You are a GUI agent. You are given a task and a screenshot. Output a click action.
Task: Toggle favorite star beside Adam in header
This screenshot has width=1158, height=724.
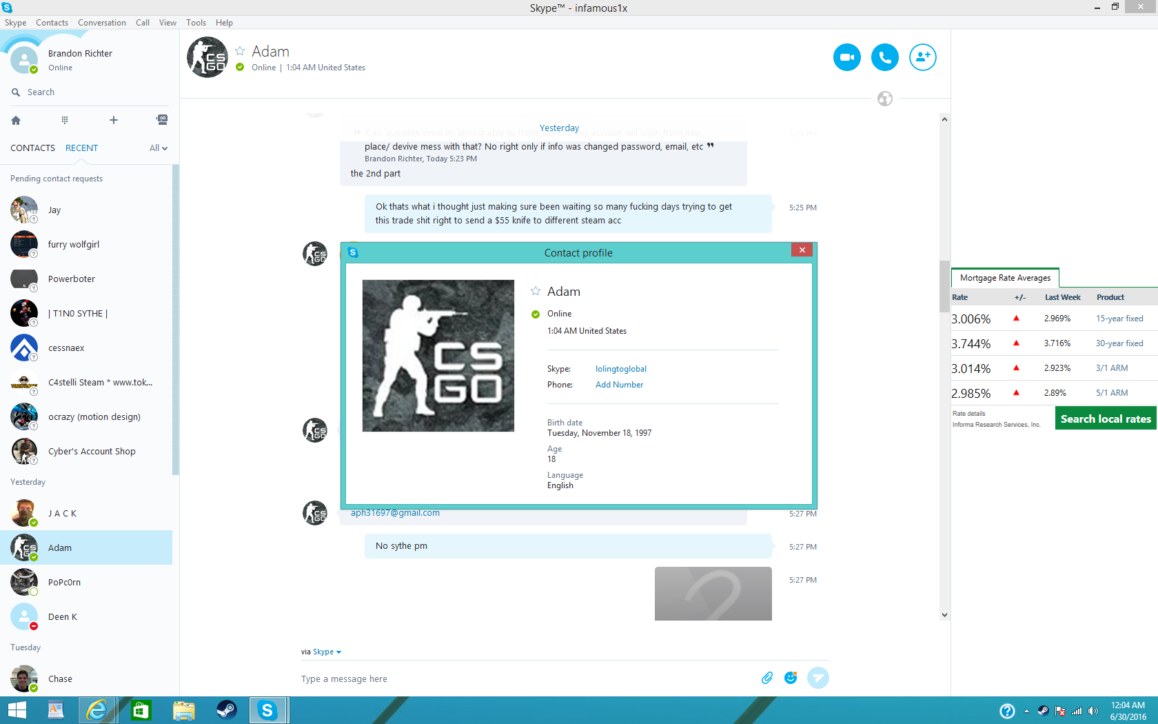coord(240,51)
